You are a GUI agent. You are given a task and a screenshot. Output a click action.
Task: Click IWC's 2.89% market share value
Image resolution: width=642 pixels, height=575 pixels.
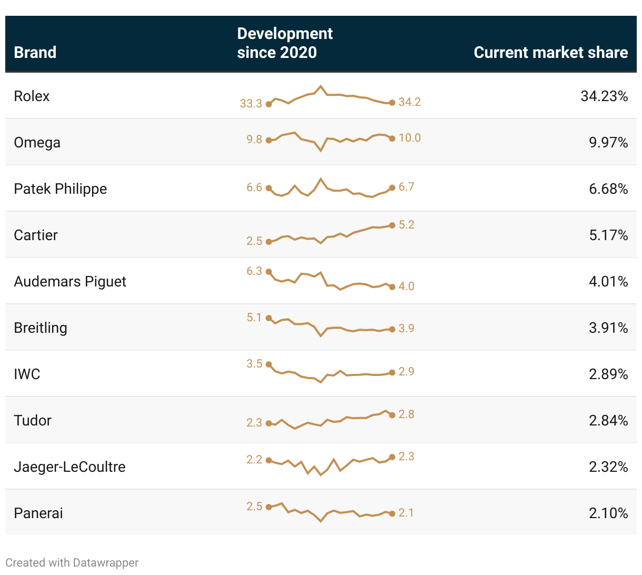608,374
